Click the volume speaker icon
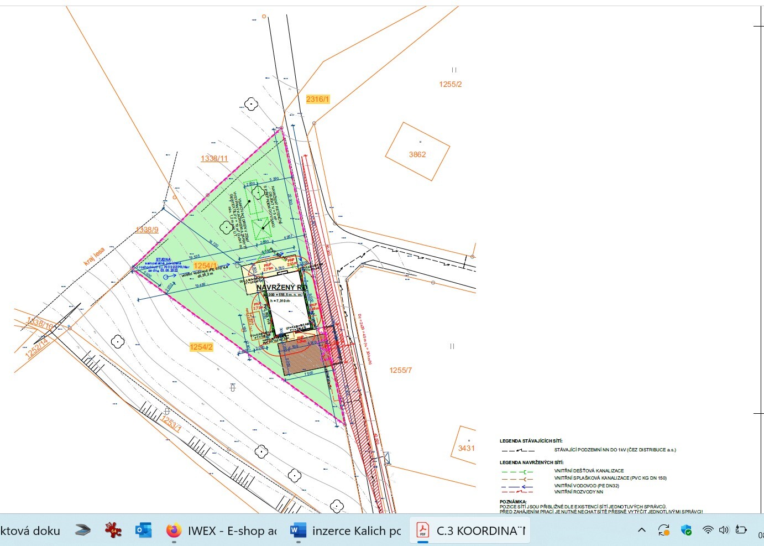 pos(724,530)
